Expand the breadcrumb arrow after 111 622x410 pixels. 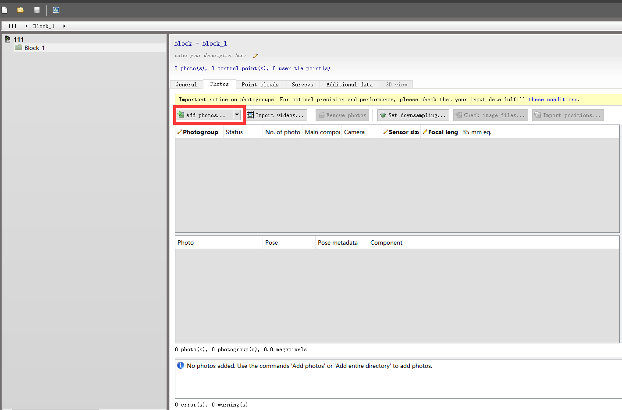tap(27, 26)
